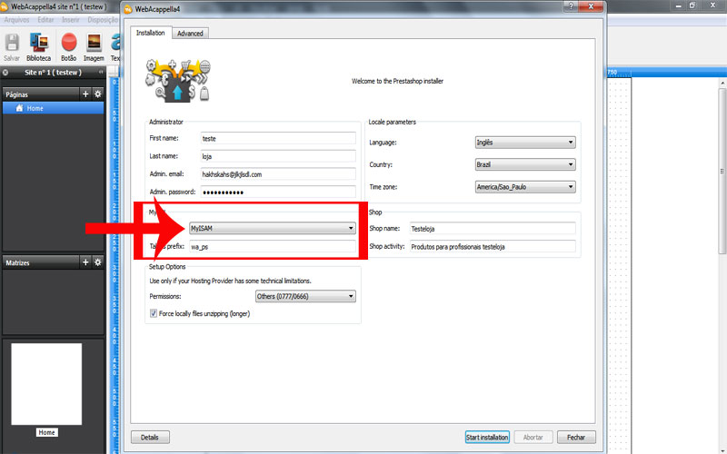This screenshot has height=454, width=727.
Task: Click the Shop name field
Action: pos(493,229)
